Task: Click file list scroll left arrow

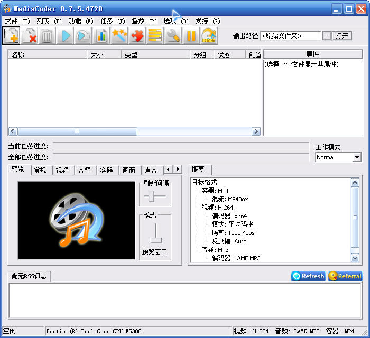Action: pyautogui.click(x=13, y=132)
